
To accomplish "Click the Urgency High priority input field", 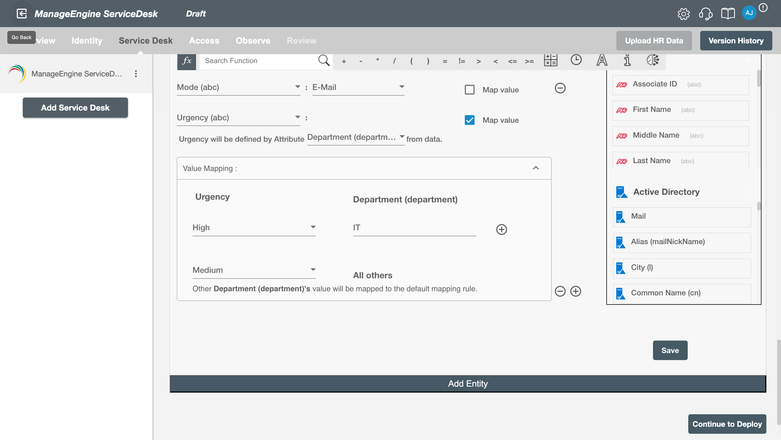I will click(254, 228).
